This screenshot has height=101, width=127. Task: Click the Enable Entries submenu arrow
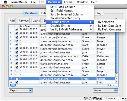(91, 22)
